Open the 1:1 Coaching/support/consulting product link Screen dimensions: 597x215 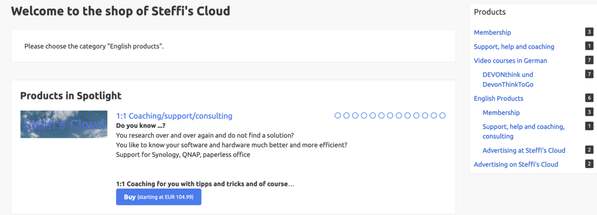[x=174, y=116]
